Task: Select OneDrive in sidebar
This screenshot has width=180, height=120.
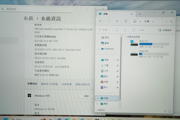Action: tap(107, 49)
